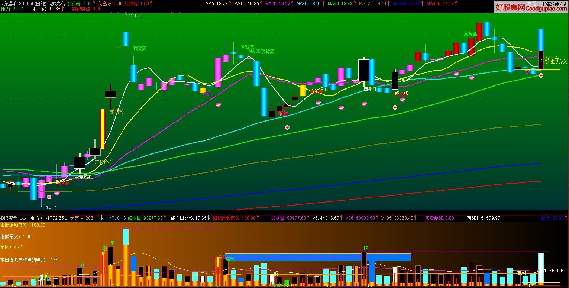Click the 秋离场: 0.00 indicator value
The height and width of the screenshot is (288, 569).
click(x=110, y=3)
